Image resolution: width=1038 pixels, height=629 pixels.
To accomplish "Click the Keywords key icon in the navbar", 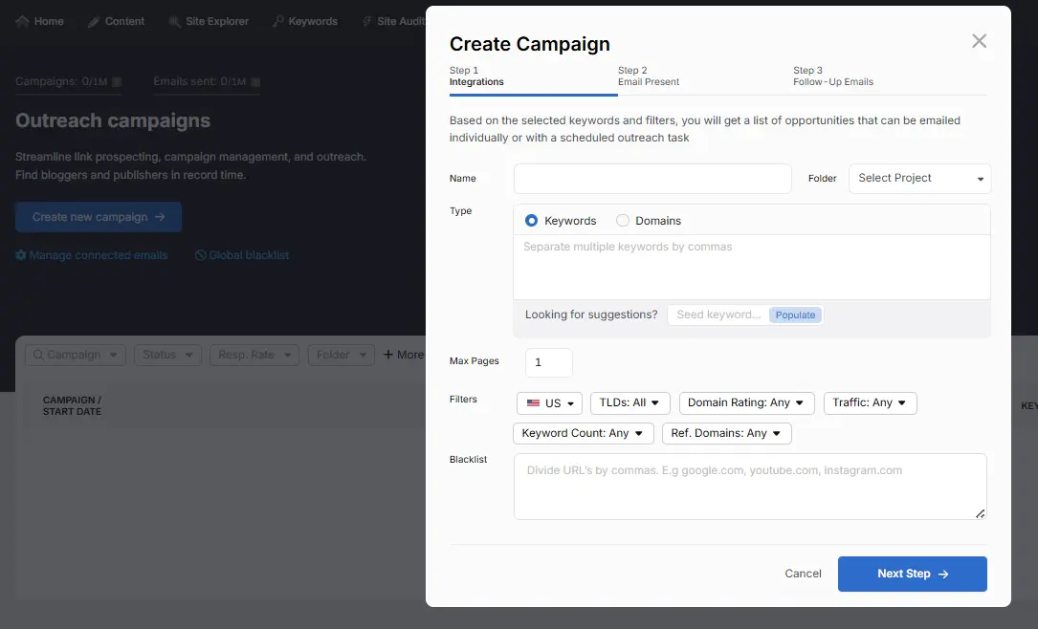I will pyautogui.click(x=278, y=21).
